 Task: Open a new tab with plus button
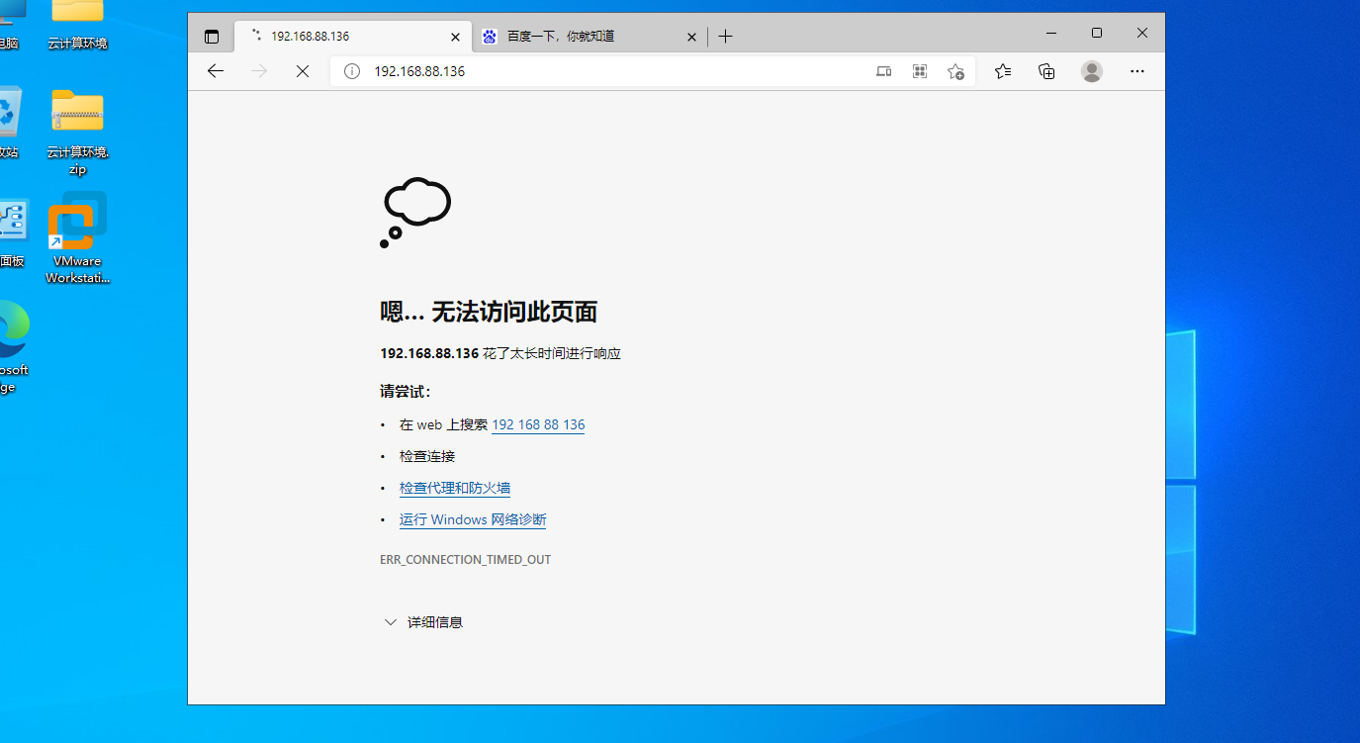pos(726,37)
